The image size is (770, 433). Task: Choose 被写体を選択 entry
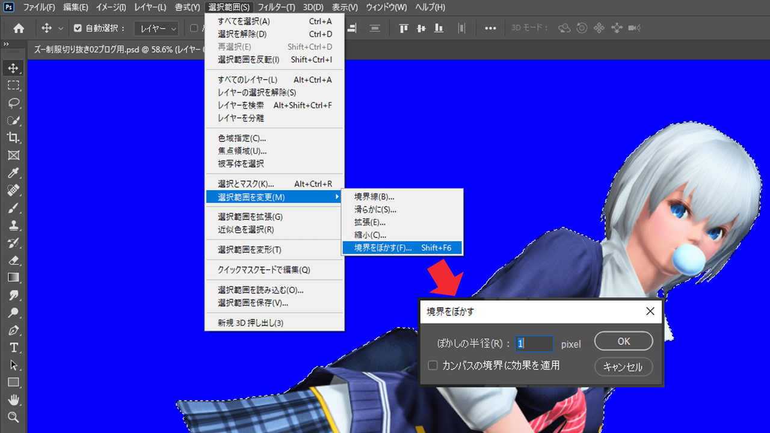click(274, 164)
